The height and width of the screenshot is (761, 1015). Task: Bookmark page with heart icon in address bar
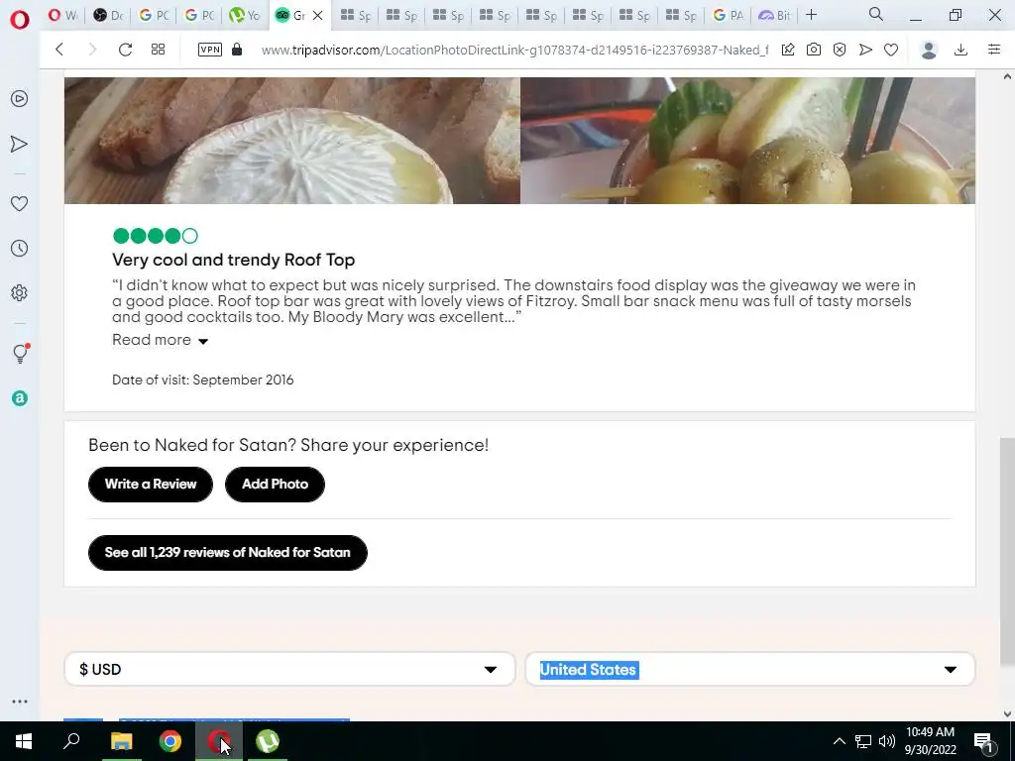(x=891, y=50)
